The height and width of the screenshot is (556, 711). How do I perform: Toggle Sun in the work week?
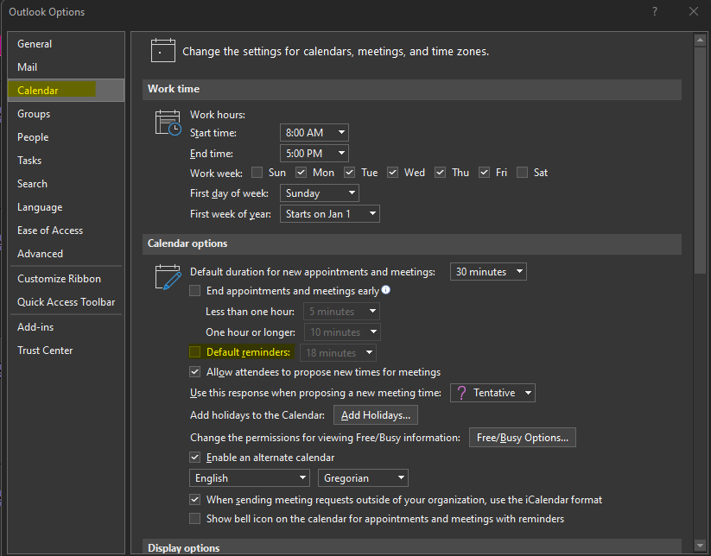pos(257,172)
